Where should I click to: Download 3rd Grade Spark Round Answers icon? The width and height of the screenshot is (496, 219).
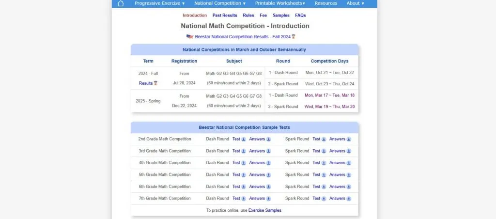pyautogui.click(x=349, y=151)
